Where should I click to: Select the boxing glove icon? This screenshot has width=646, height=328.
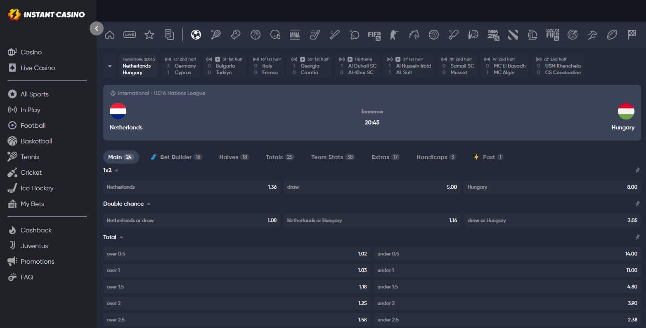coord(236,35)
